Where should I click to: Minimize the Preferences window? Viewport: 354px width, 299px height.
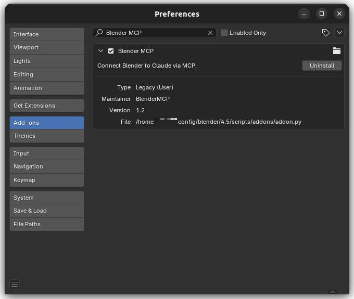tap(304, 14)
